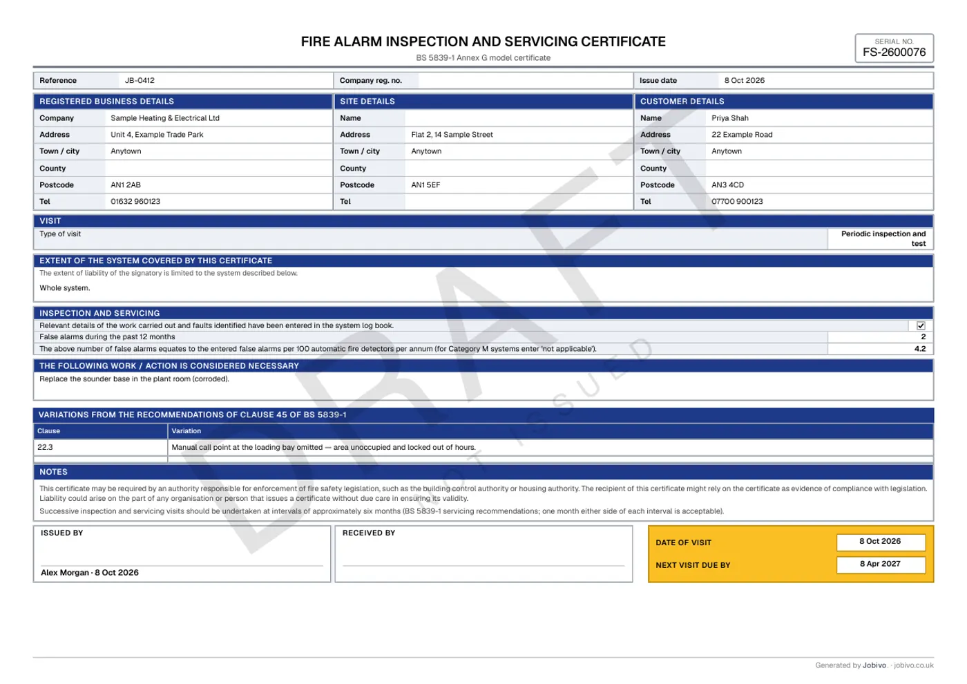
Task: Select business telephone 01632 960123
Action: click(135, 202)
